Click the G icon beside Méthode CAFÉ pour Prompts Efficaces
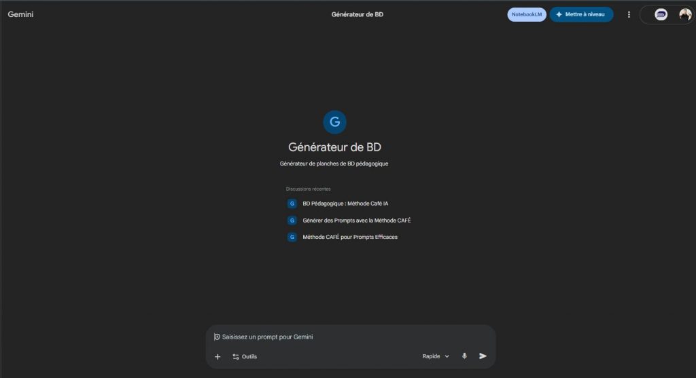 pyautogui.click(x=292, y=237)
